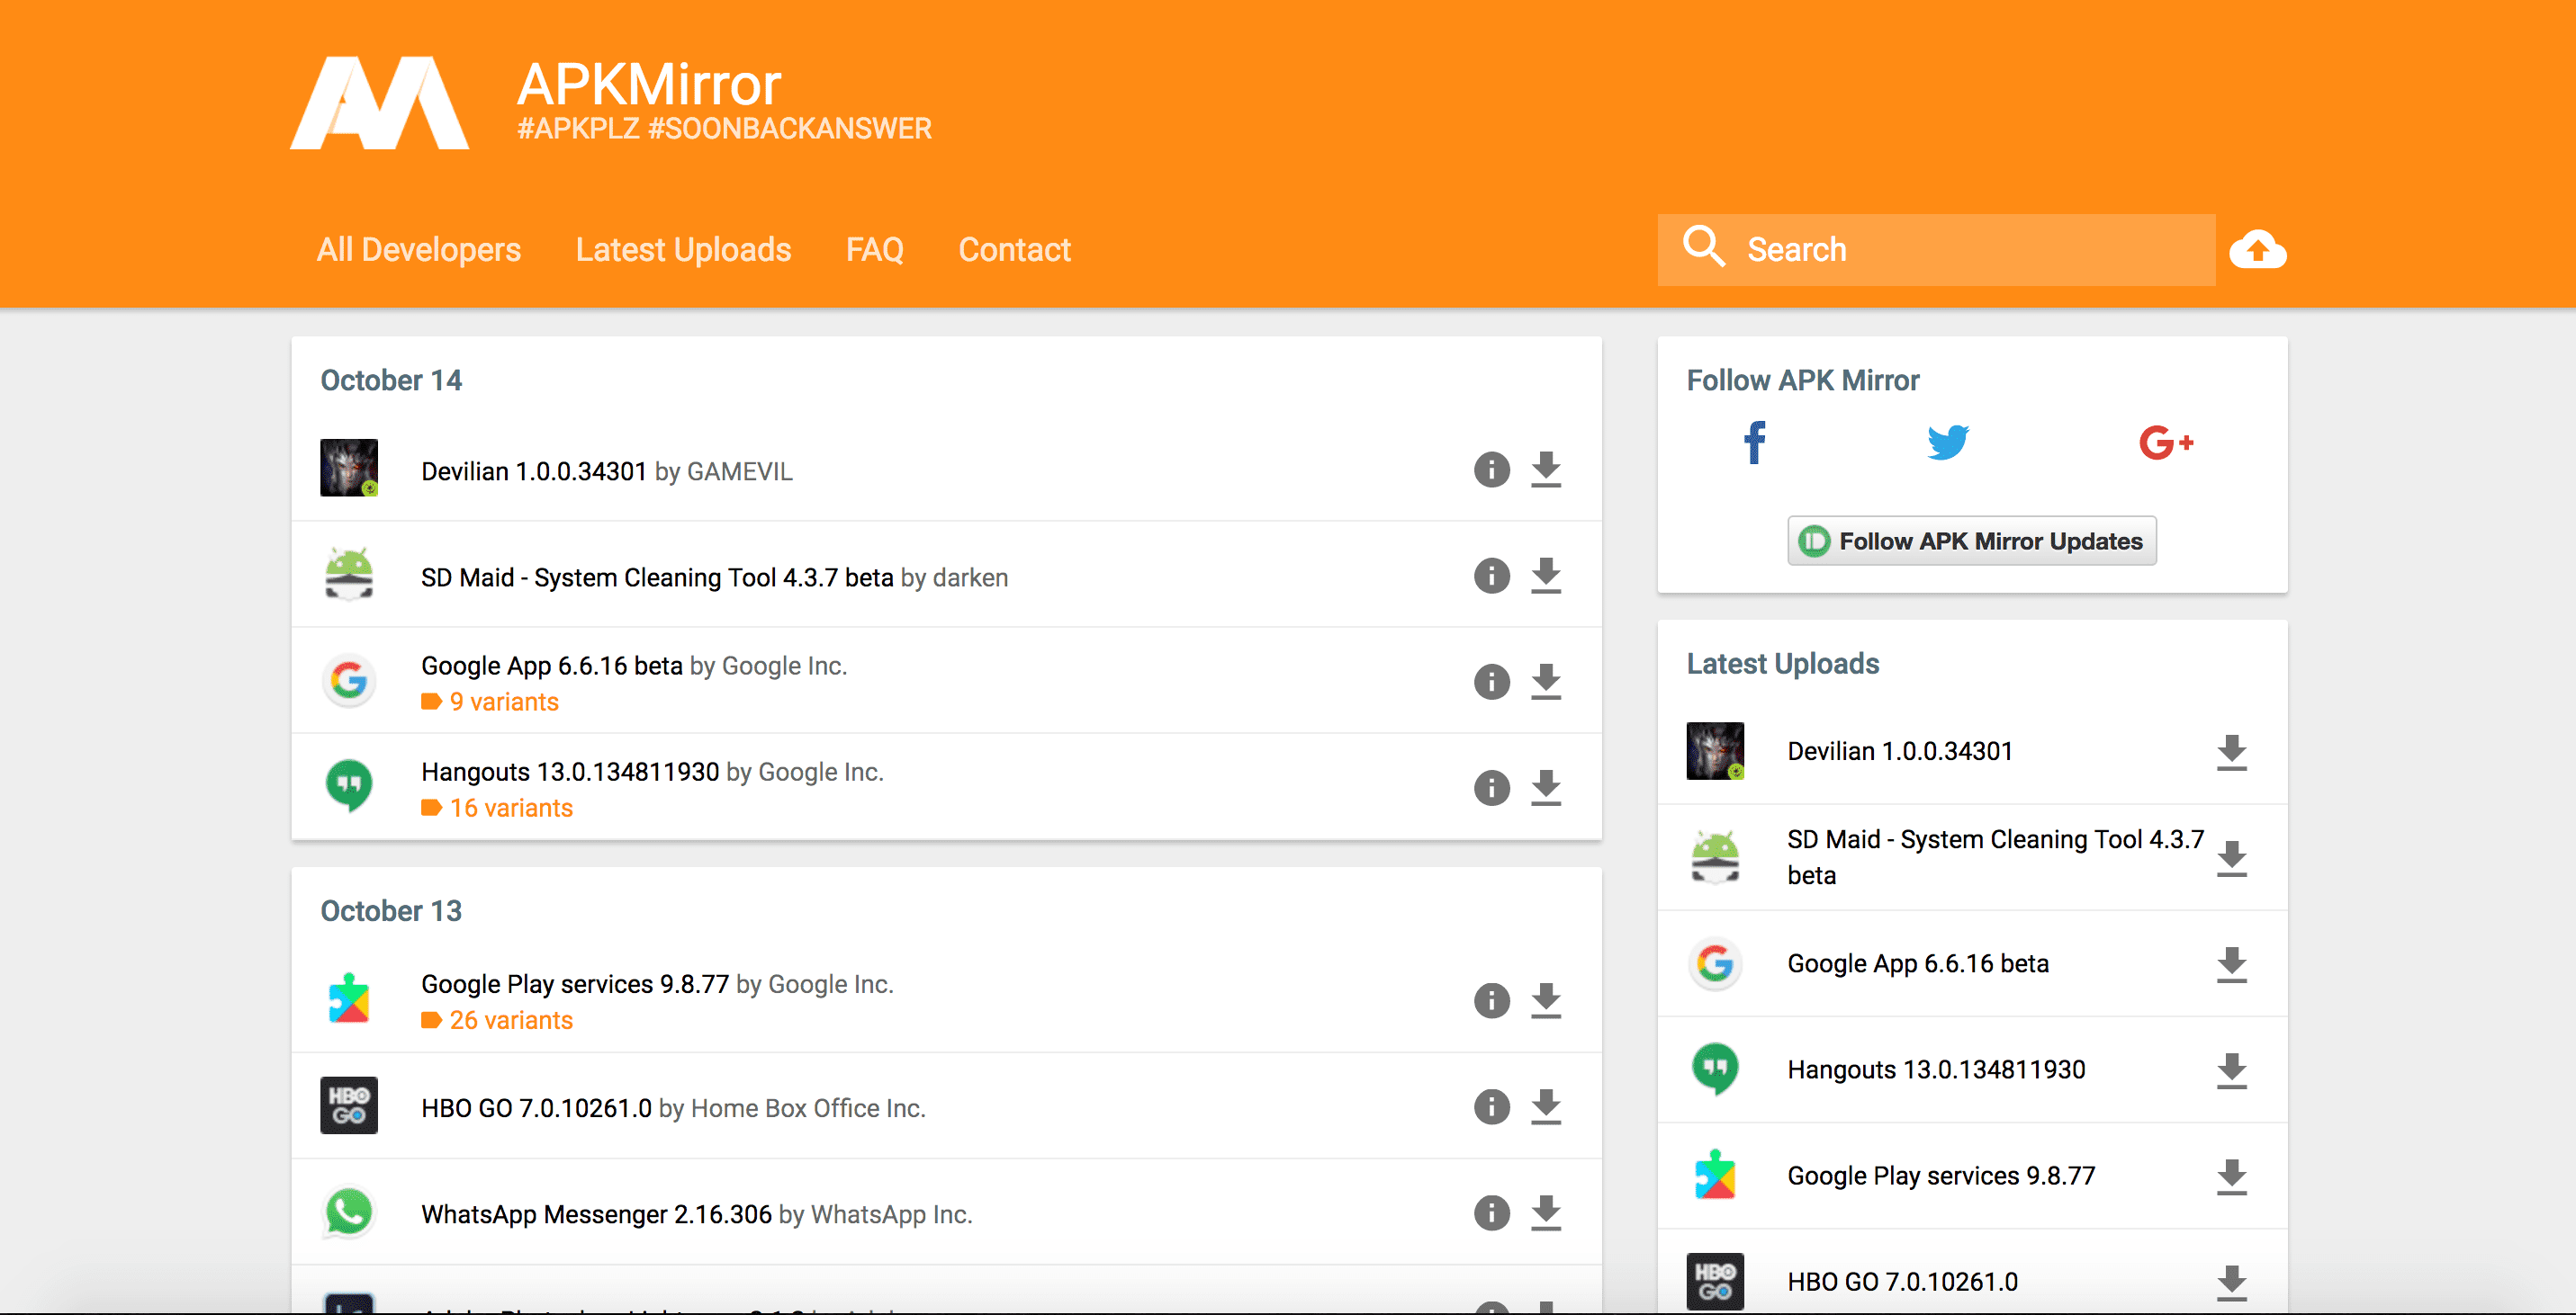Download Google App beta from main list
2576x1315 pixels.
(x=1546, y=682)
